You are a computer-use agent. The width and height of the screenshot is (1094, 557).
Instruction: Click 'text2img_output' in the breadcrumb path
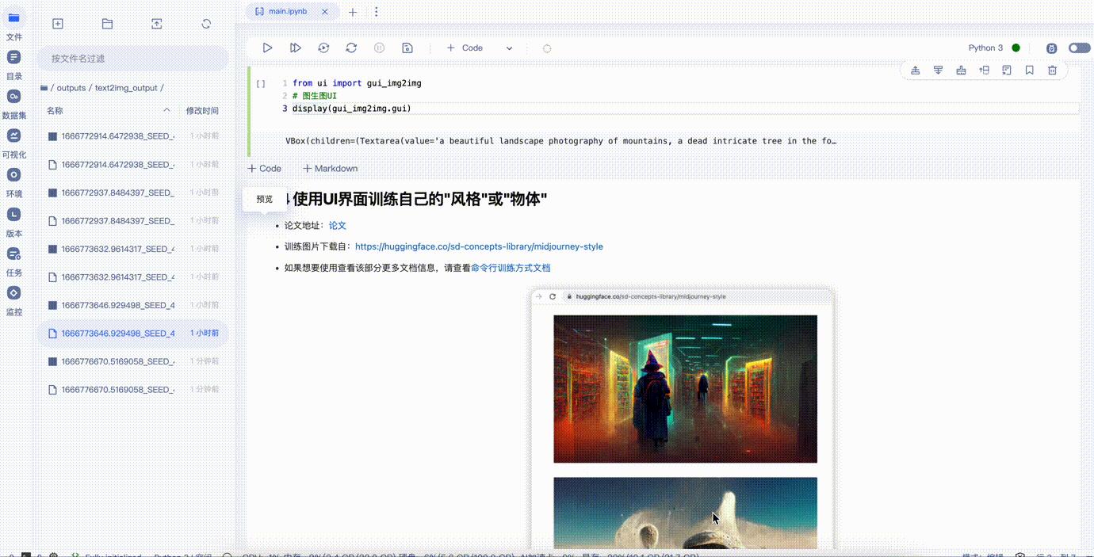tap(126, 88)
